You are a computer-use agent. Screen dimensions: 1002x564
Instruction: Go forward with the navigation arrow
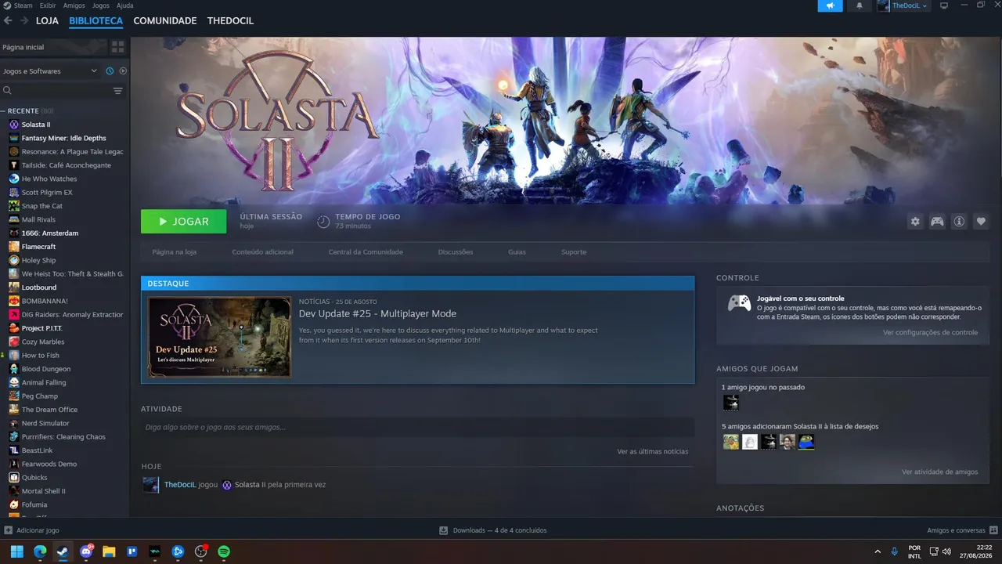(24, 20)
